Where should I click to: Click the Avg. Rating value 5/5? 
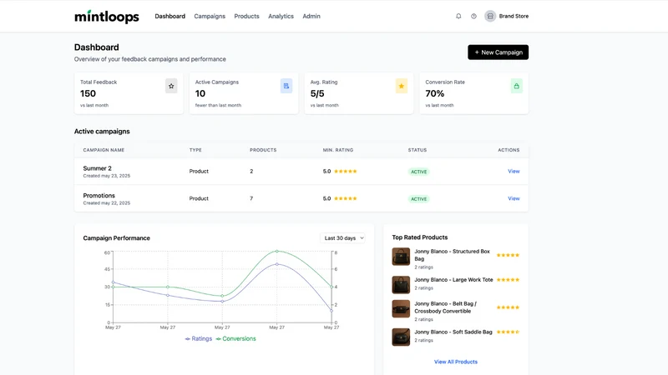click(317, 93)
